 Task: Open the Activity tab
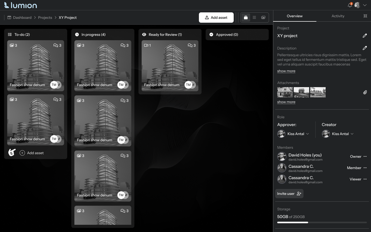coord(338,16)
